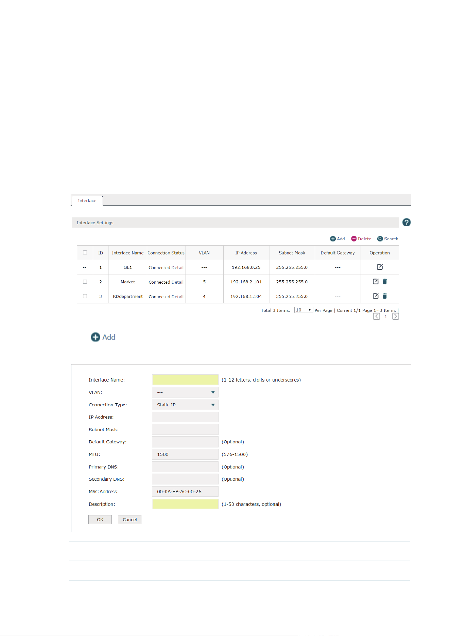Delete the Market interface entry
The image size is (450, 636).
(385, 281)
